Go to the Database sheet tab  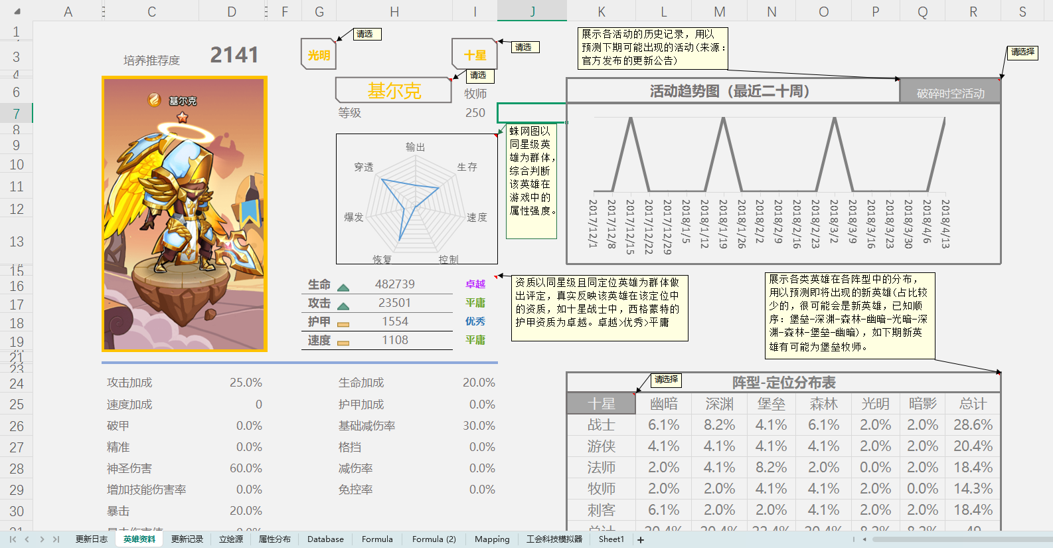(325, 539)
